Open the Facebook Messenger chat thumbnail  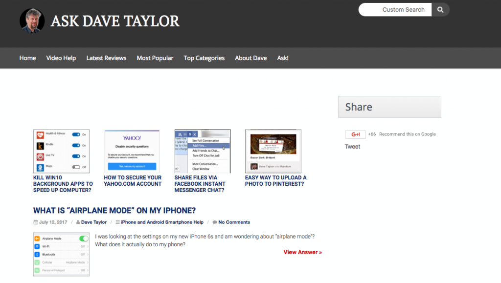tap(203, 151)
